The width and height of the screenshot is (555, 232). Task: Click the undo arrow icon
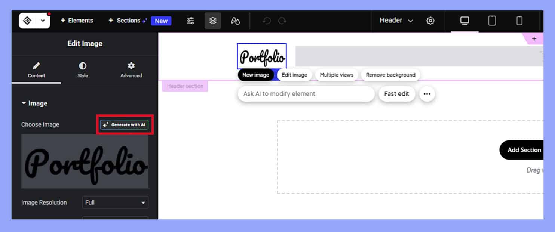pos(267,21)
